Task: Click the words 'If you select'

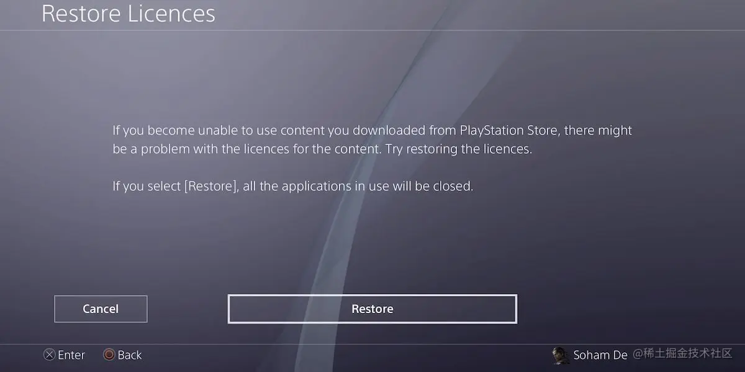Action: click(x=147, y=186)
